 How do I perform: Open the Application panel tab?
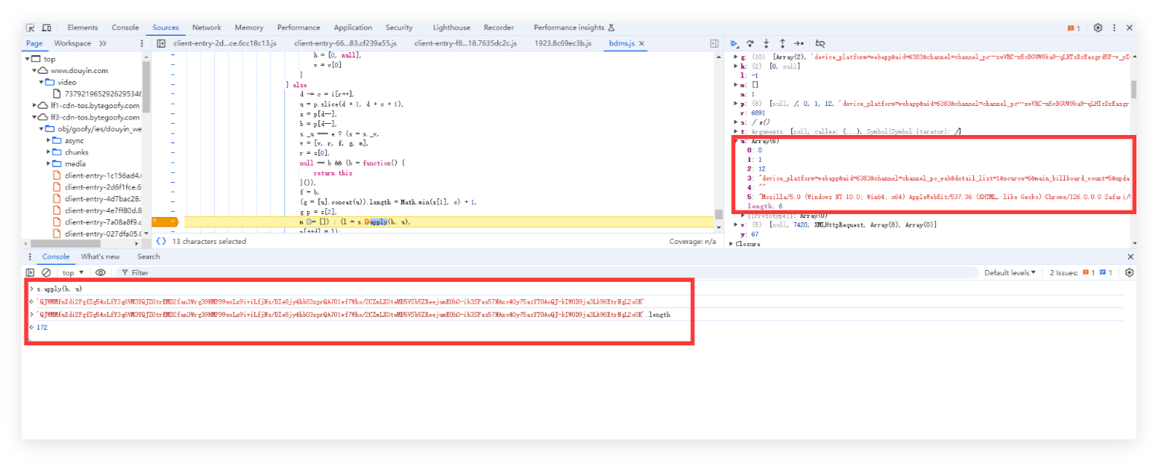tap(353, 28)
